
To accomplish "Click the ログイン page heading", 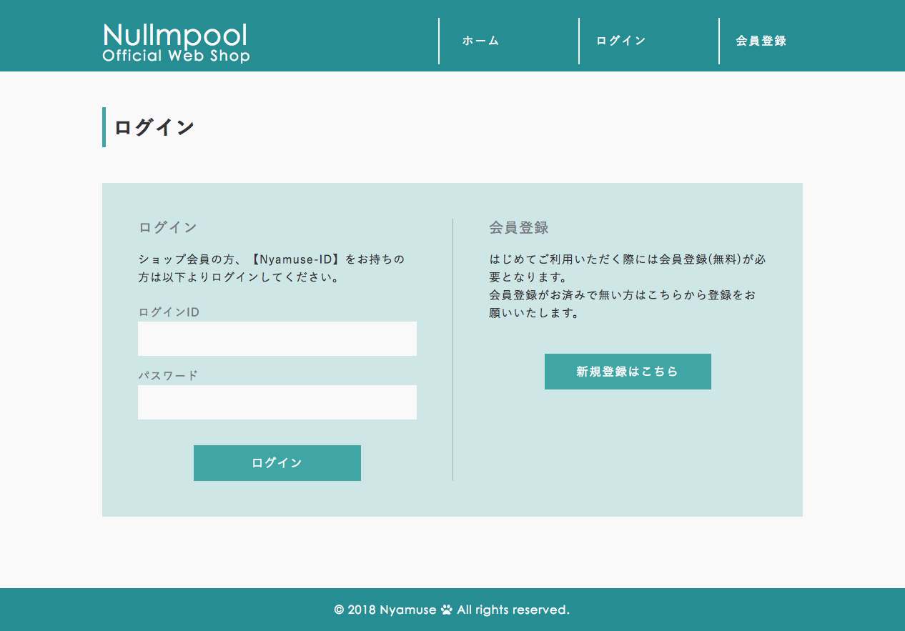I will [x=152, y=126].
